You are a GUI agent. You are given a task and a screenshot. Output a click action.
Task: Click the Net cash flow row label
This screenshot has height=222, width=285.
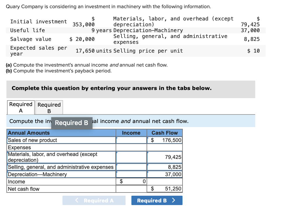(23, 189)
